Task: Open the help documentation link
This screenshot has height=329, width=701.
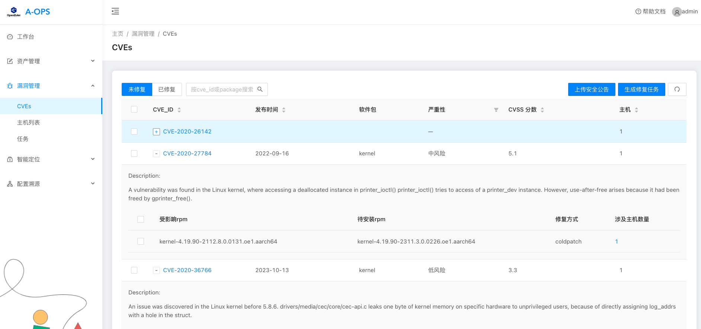Action: pyautogui.click(x=650, y=12)
